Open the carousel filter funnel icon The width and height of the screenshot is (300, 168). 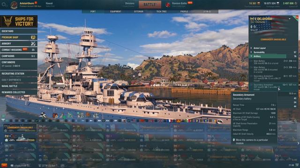[x=3, y=120]
